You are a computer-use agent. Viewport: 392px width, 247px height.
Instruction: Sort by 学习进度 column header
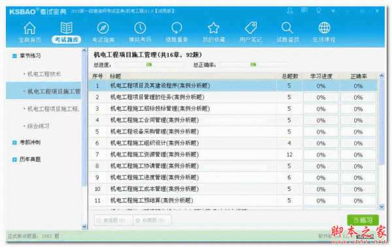pos(321,76)
